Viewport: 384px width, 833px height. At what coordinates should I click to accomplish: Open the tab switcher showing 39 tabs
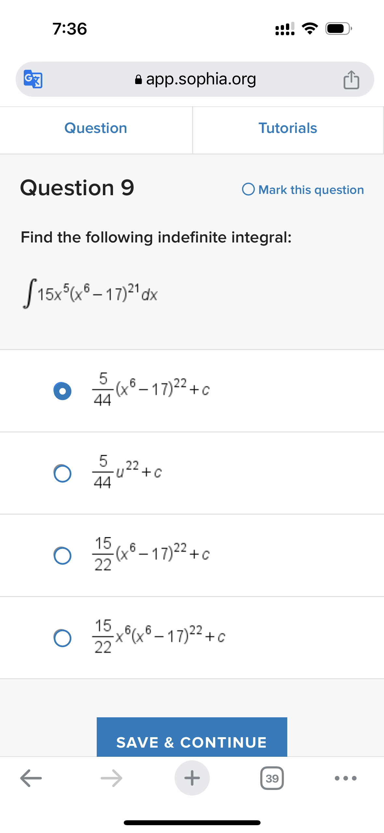[x=272, y=778]
